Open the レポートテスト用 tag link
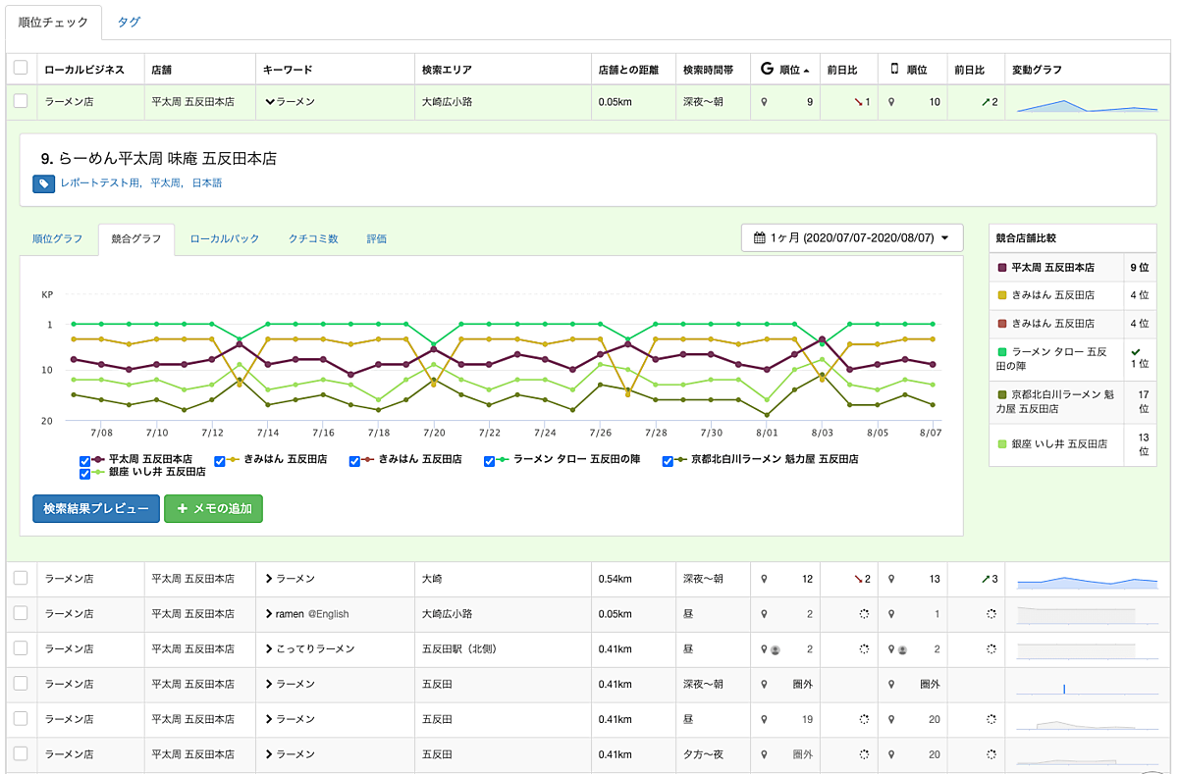This screenshot has height=774, width=1178. pos(99,182)
